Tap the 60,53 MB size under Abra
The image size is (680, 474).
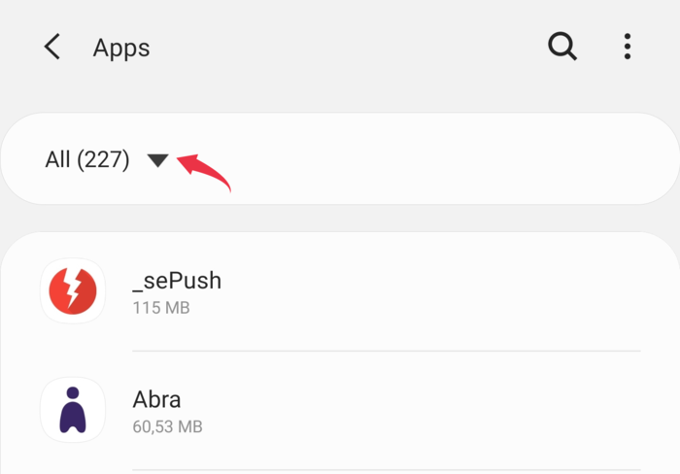[167, 426]
